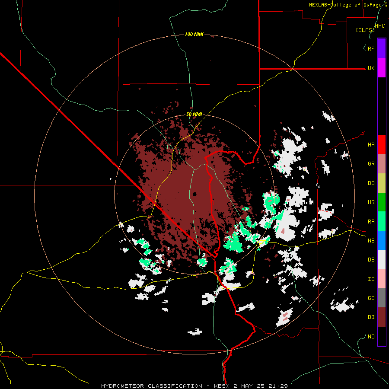Click the 'WS' legend label
Image resolution: width=389 pixels, height=389 pixels.
(x=371, y=241)
